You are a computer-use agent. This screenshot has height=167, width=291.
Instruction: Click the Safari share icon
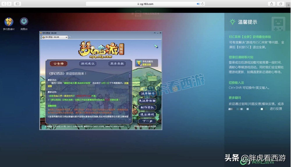pyautogui.click(x=271, y=4)
